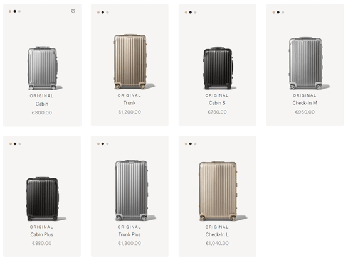Choose gold swatch on Cabin Plus card
The width and height of the screenshot is (348, 260).
11,144
